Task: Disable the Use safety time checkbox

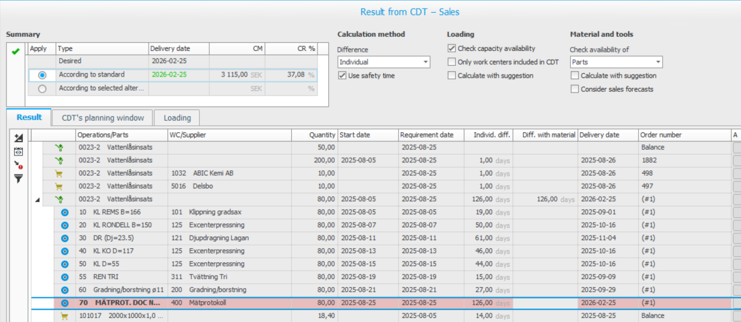Action: (342, 76)
